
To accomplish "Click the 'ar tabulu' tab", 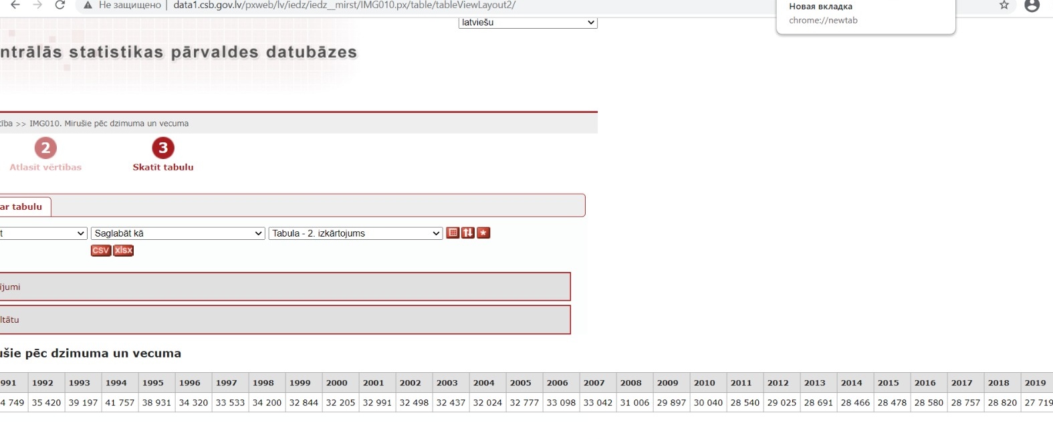I will (x=22, y=206).
